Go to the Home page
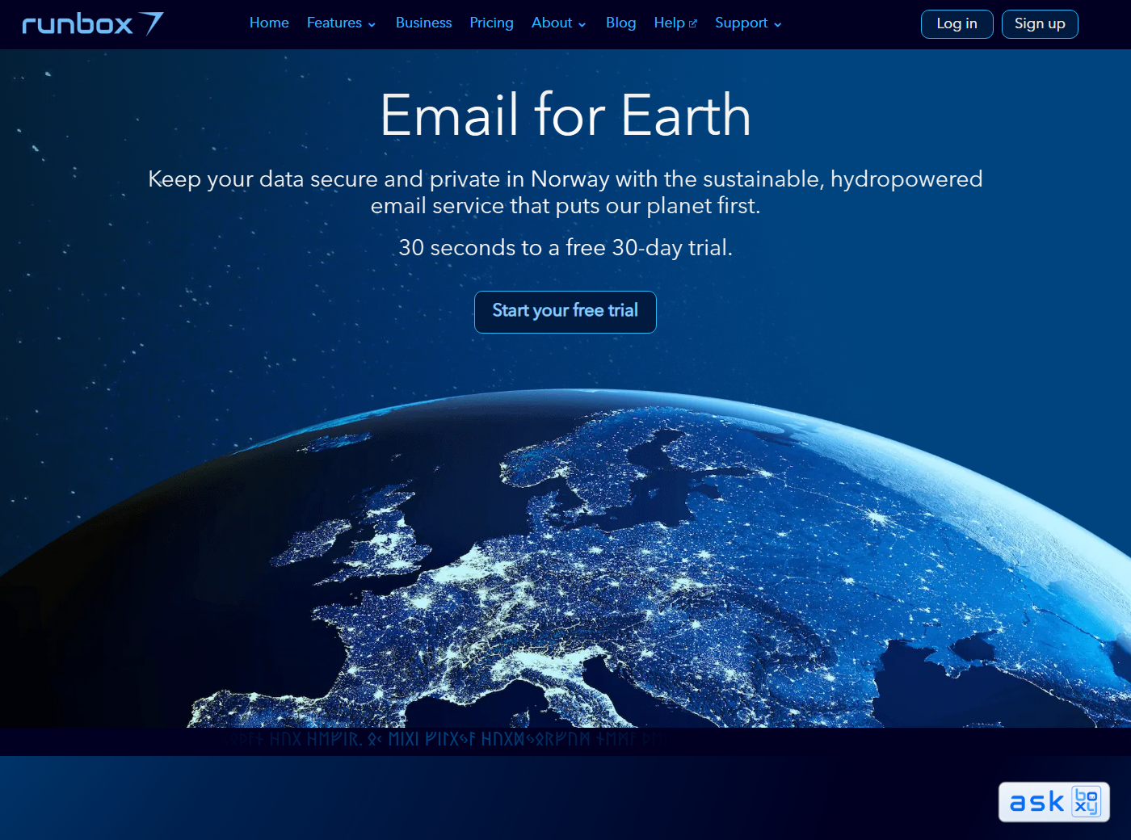The image size is (1131, 840). [x=269, y=23]
